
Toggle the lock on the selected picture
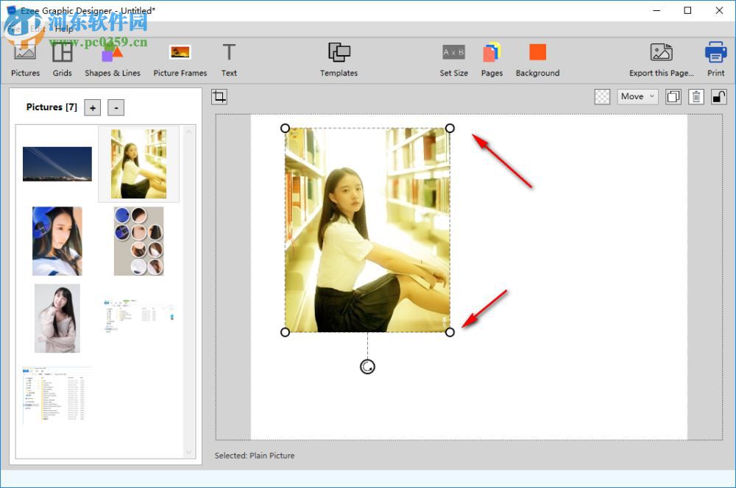(718, 96)
